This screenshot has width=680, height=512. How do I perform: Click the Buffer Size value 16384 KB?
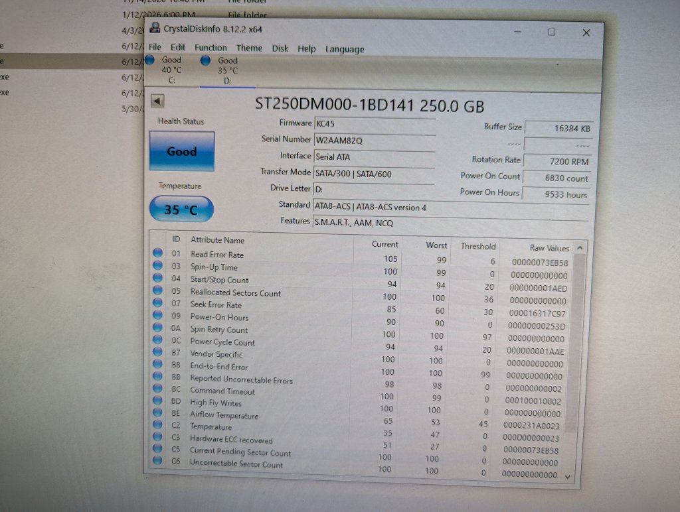click(558, 128)
